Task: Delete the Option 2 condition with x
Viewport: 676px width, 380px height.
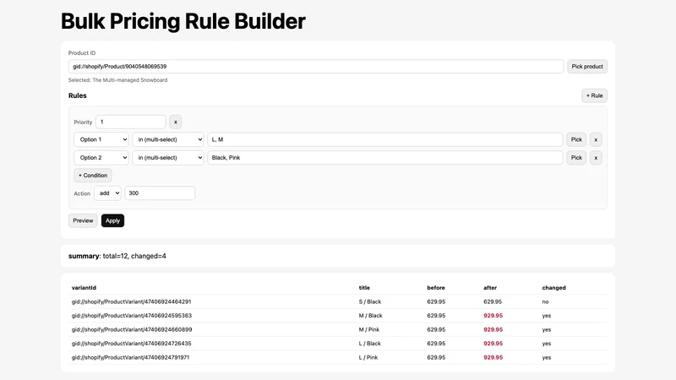Action: [x=596, y=158]
